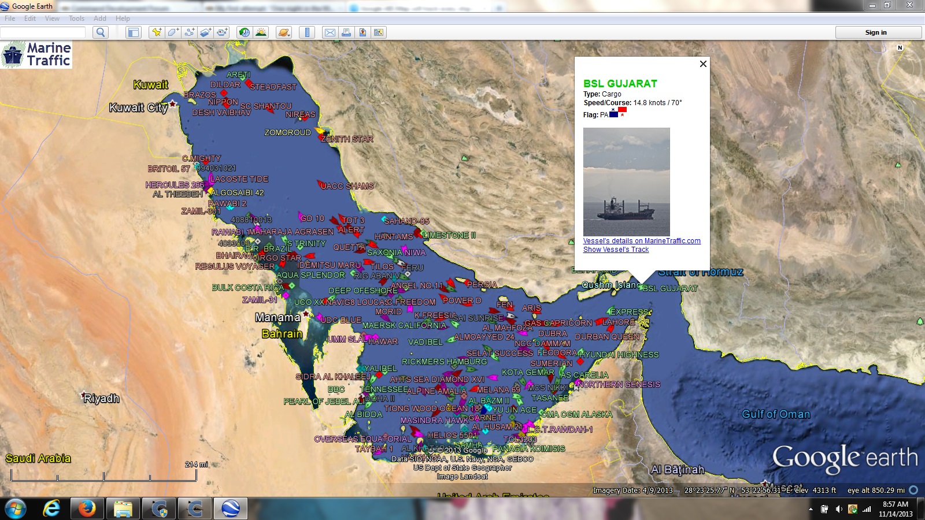This screenshot has width=925, height=520.
Task: Click the Imagery Date status text
Action: (x=633, y=490)
